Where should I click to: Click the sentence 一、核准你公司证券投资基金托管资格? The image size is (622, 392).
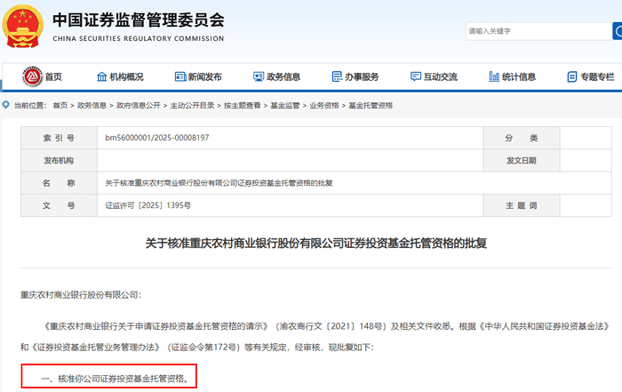115,379
